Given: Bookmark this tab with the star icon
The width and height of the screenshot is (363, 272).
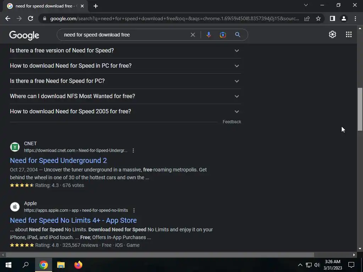Looking at the screenshot, I should [318, 18].
